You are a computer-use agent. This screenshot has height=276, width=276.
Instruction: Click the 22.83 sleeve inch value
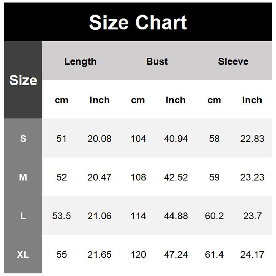pyautogui.click(x=252, y=139)
